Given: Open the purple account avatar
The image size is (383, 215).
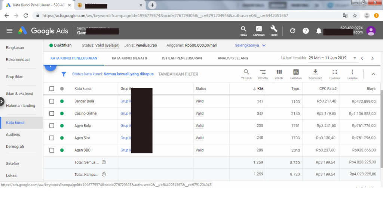Looking at the screenshot, I should coord(371,31).
